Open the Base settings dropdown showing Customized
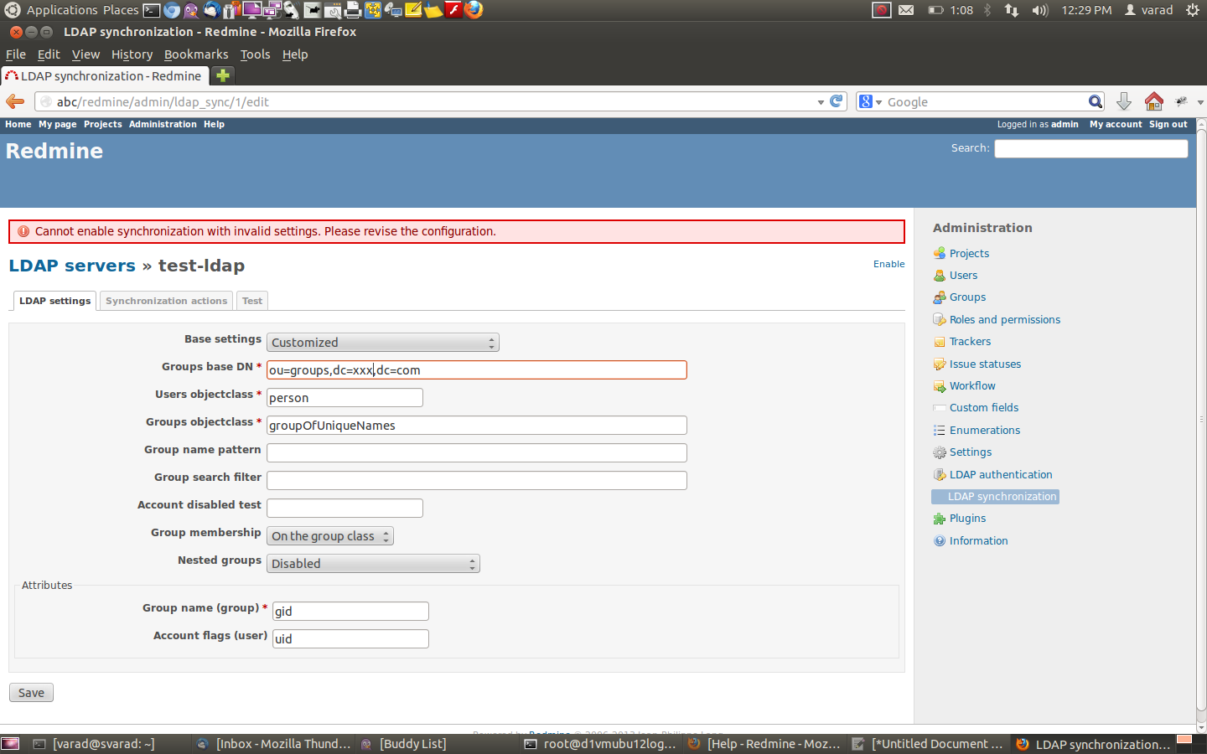1207x754 pixels. tap(383, 343)
